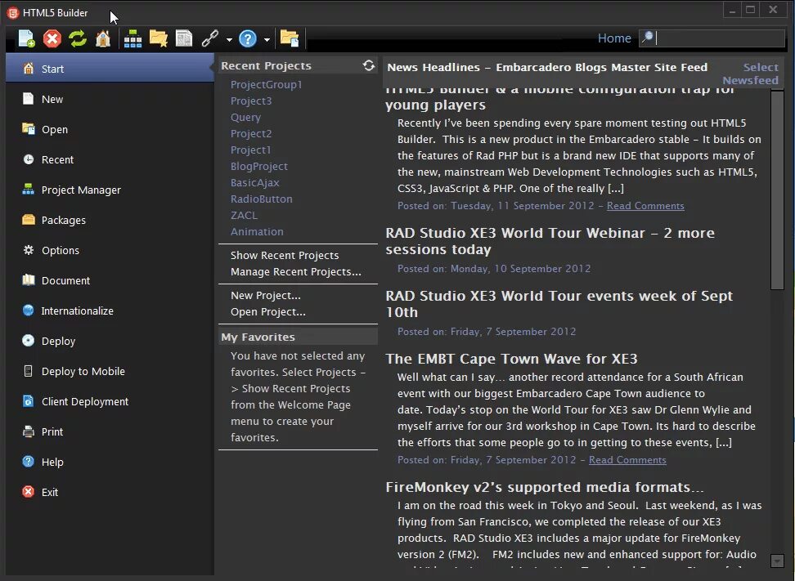Click the red stop toolbar icon
795x581 pixels.
coord(52,38)
